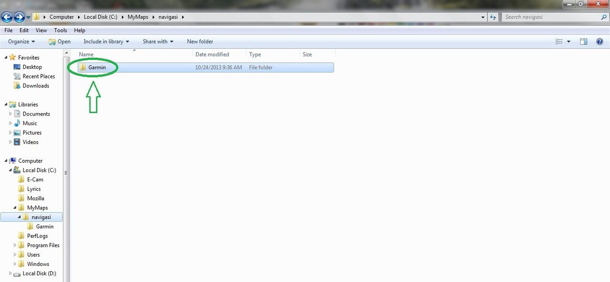Open the Edit menu

pyautogui.click(x=24, y=30)
